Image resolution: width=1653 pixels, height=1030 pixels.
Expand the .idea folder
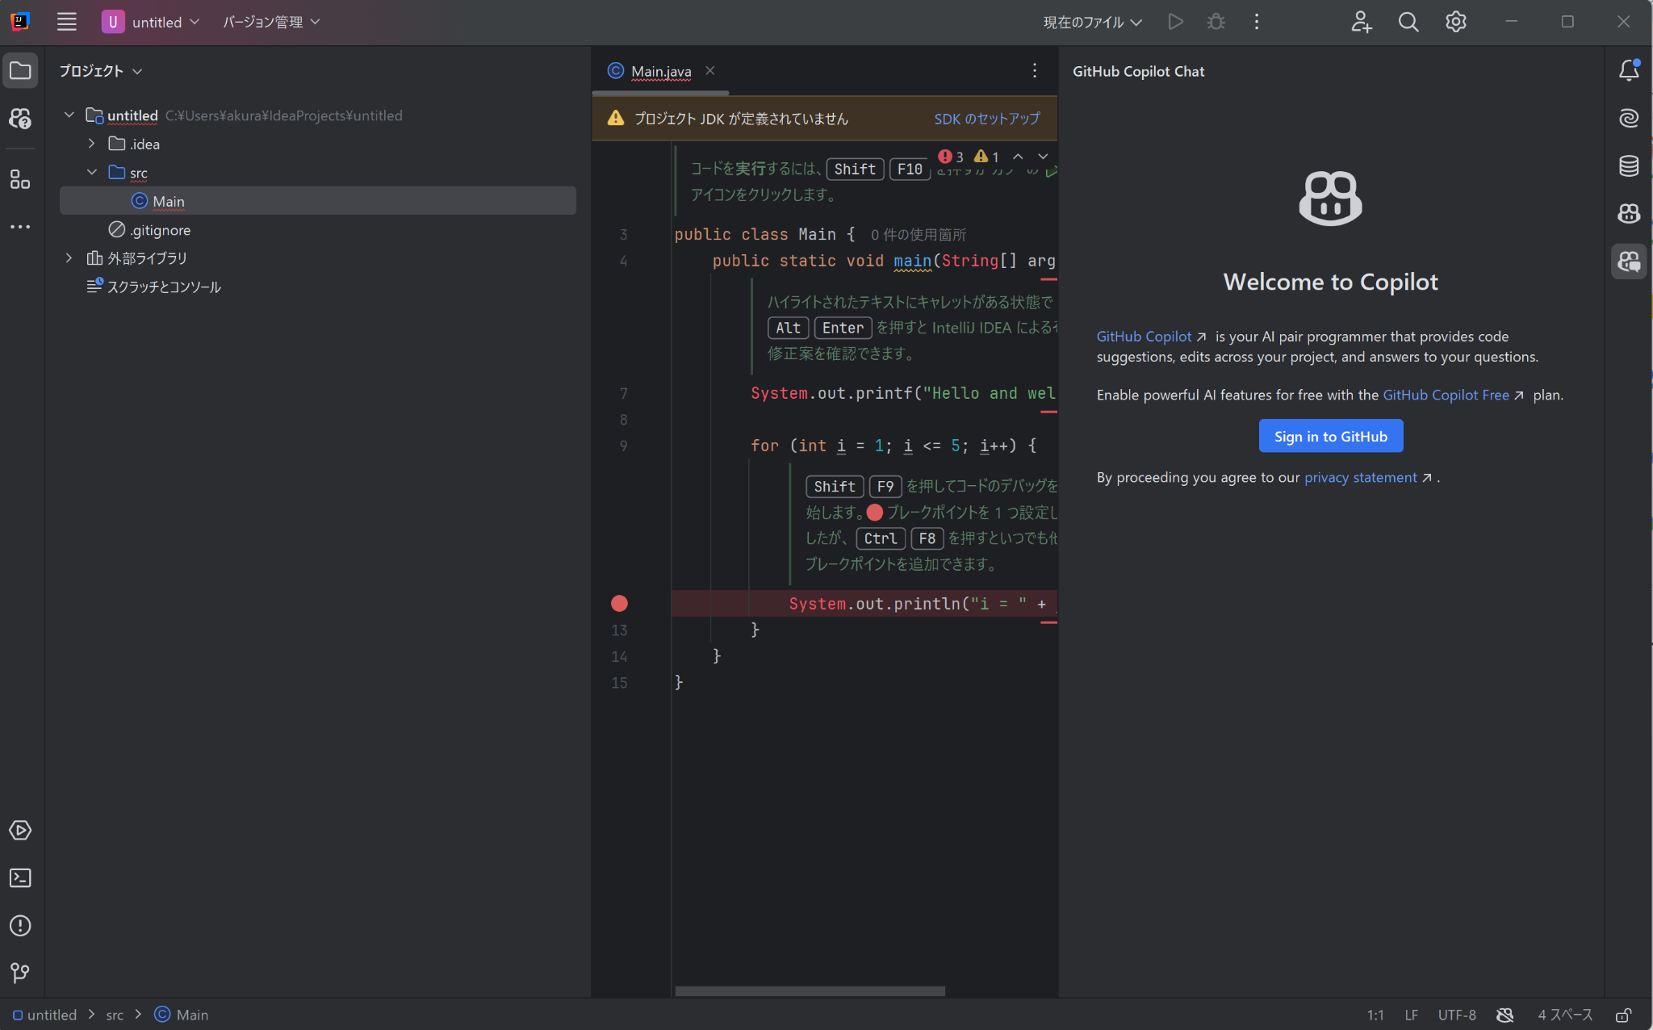92,144
